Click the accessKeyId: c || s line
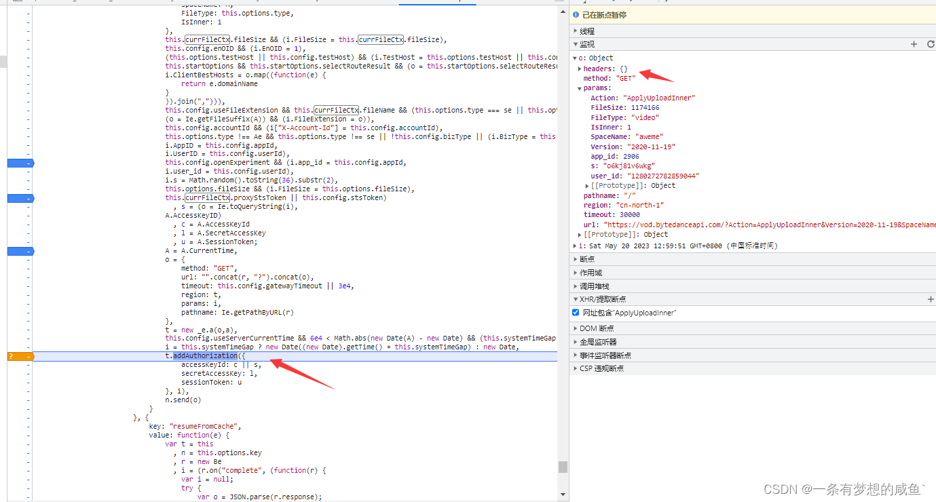 [221, 365]
